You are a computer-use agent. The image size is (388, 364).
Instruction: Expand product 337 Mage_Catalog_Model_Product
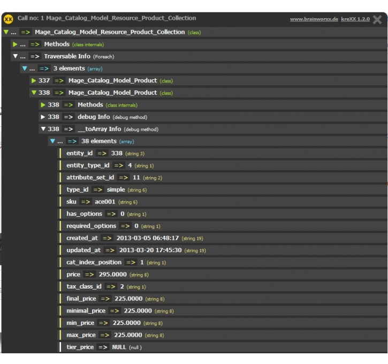(x=34, y=81)
